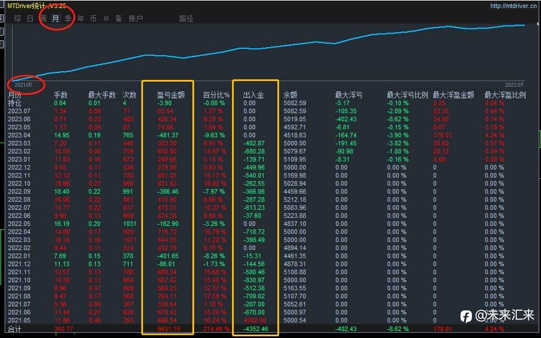Select the 日 daily statistics tab
This screenshot has height=338, width=541.
pos(30,18)
